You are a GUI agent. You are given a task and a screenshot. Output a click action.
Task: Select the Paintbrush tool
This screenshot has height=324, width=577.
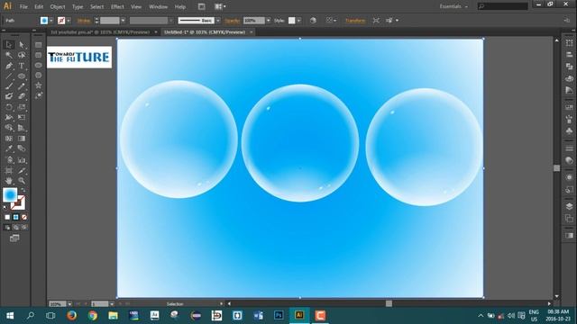click(9, 86)
